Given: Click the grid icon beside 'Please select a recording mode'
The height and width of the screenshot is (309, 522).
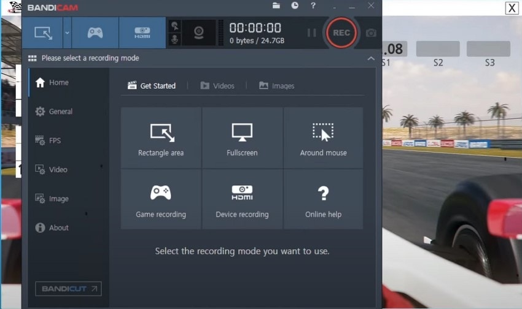Looking at the screenshot, I should (33, 58).
